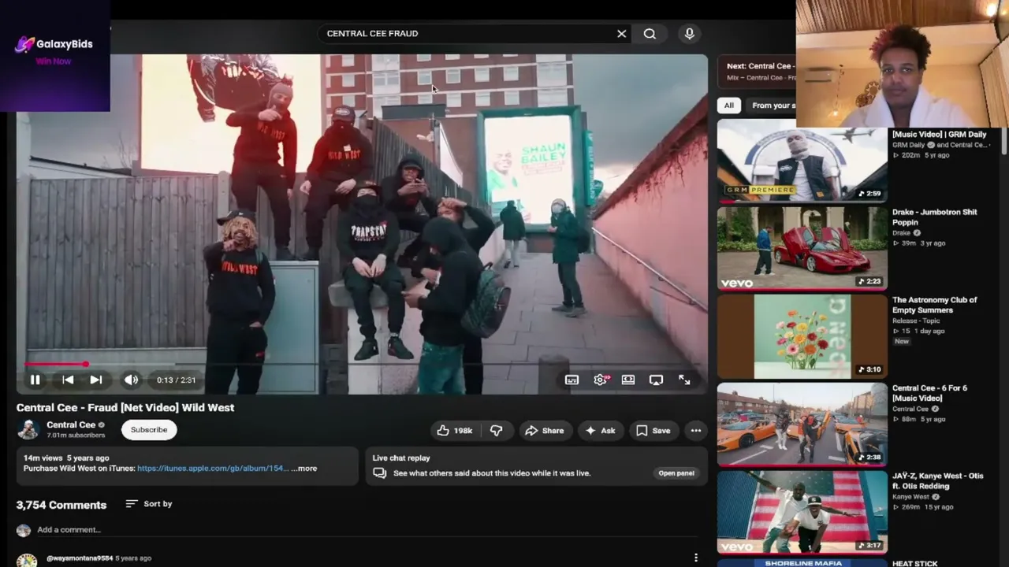The height and width of the screenshot is (567, 1009).
Task: Mute the video volume
Action: point(131,380)
